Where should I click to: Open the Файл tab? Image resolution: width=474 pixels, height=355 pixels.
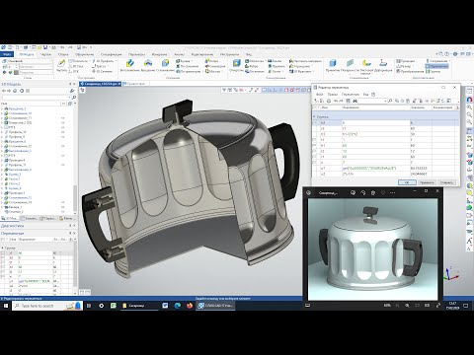pos(7,54)
